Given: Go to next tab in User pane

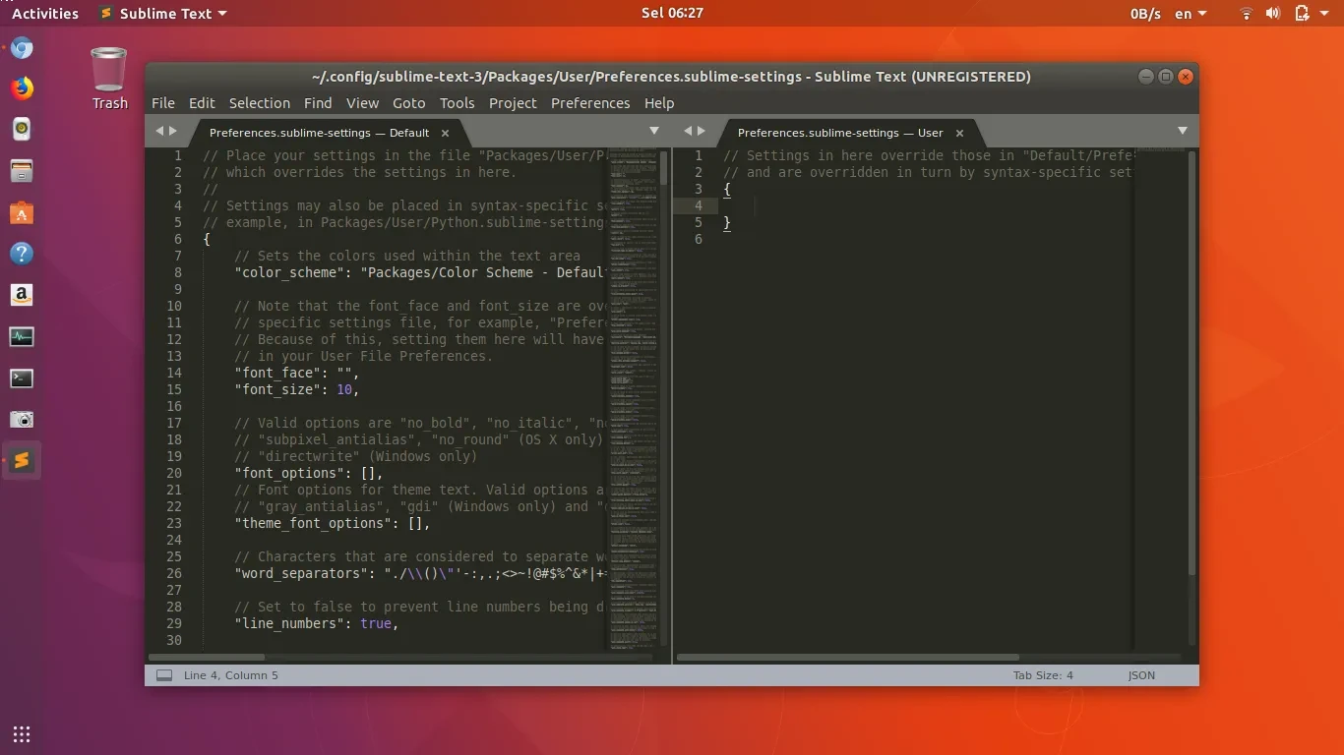Looking at the screenshot, I should pyautogui.click(x=702, y=131).
